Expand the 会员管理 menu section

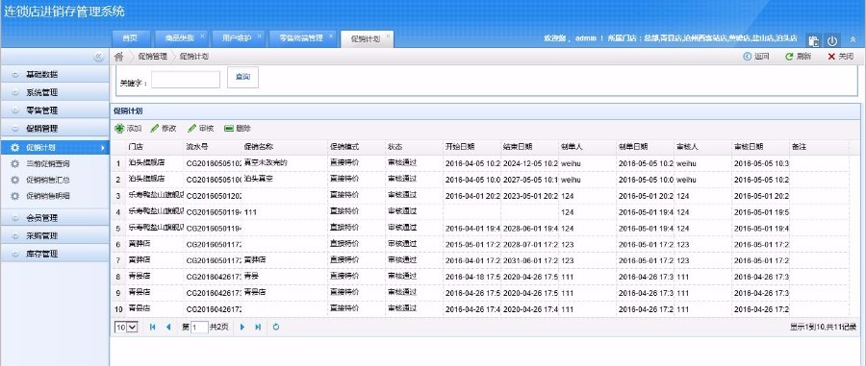click(x=55, y=218)
